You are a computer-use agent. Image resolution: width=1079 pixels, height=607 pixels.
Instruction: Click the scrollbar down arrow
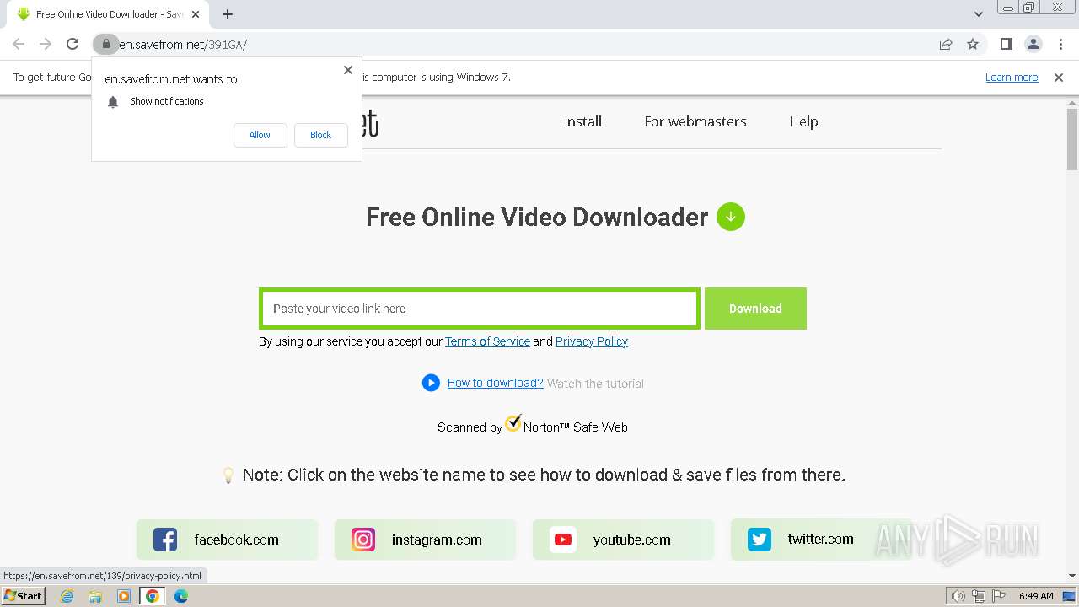click(1072, 577)
